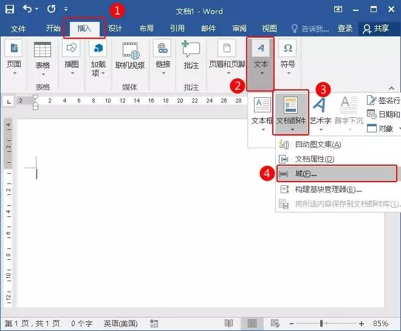Click 登录 to sign in

pos(345,29)
